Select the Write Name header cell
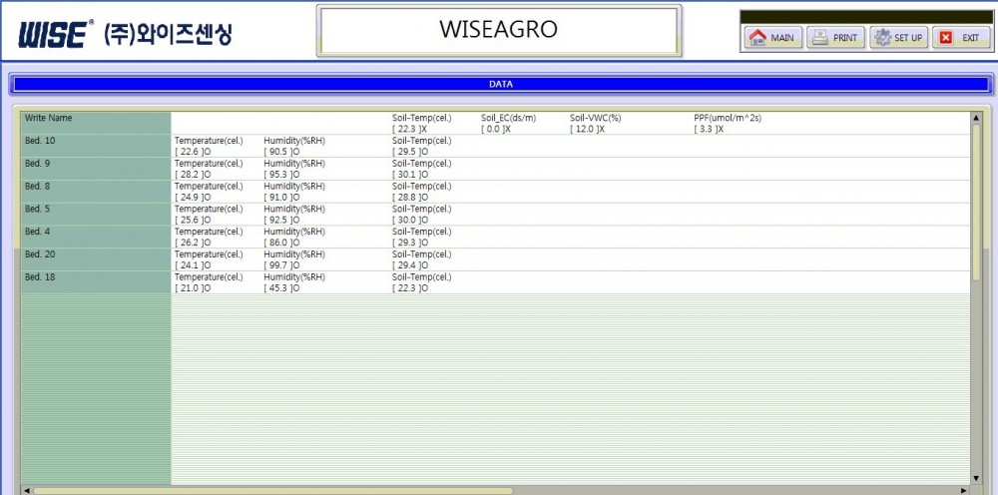 click(x=96, y=124)
